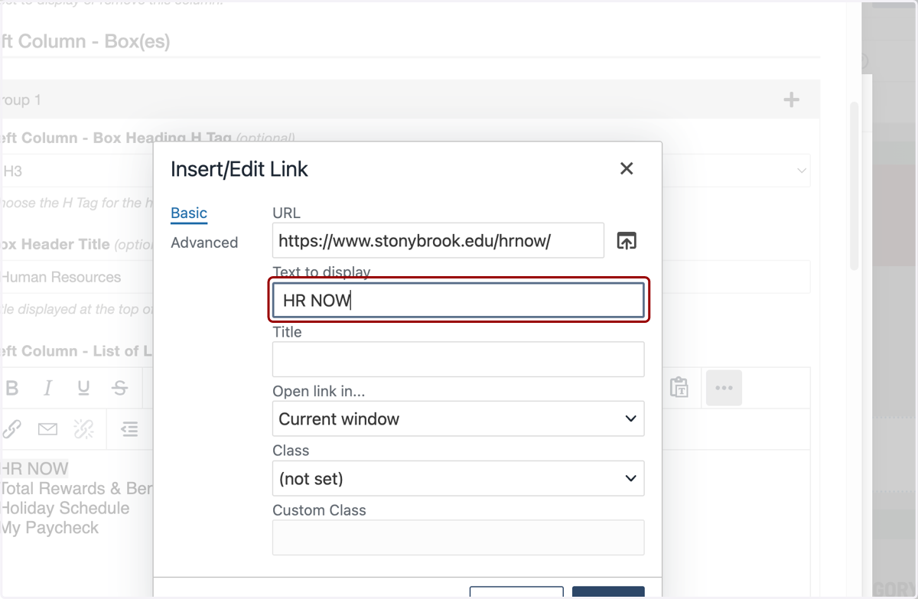918x599 pixels.
Task: Click the page vertical scrollbar
Action: 855,185
